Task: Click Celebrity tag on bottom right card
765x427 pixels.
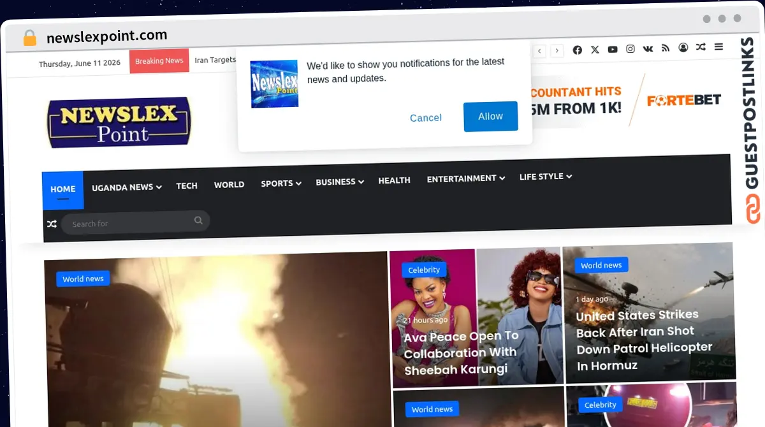Action: [x=601, y=405]
